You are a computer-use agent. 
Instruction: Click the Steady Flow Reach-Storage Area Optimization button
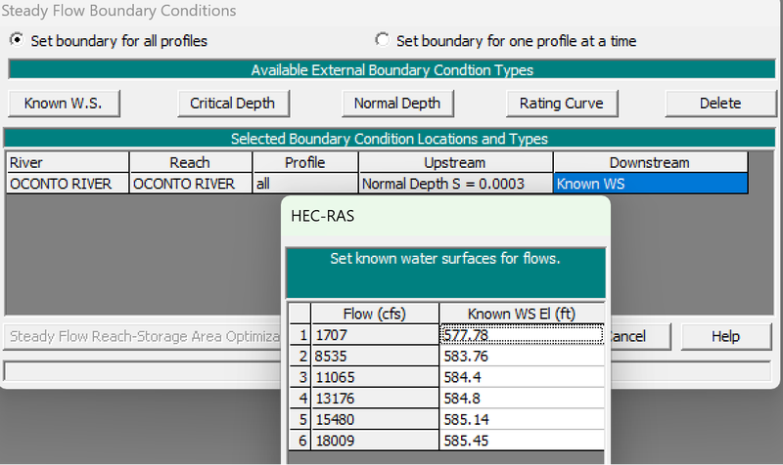tap(144, 336)
